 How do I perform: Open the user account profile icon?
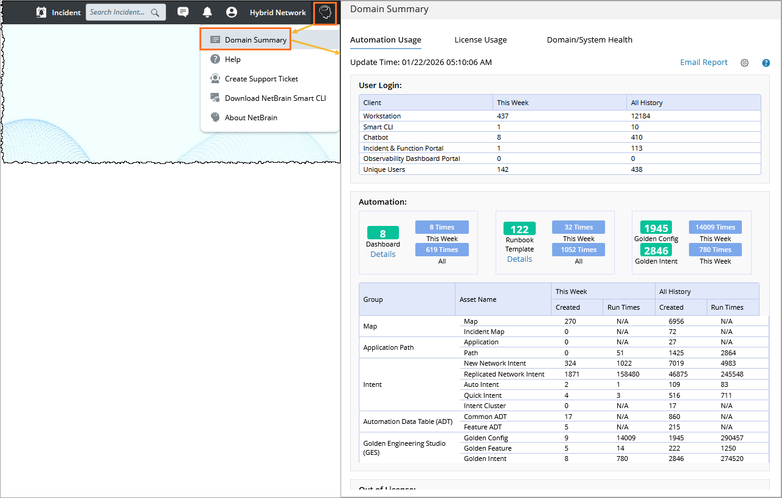click(231, 12)
